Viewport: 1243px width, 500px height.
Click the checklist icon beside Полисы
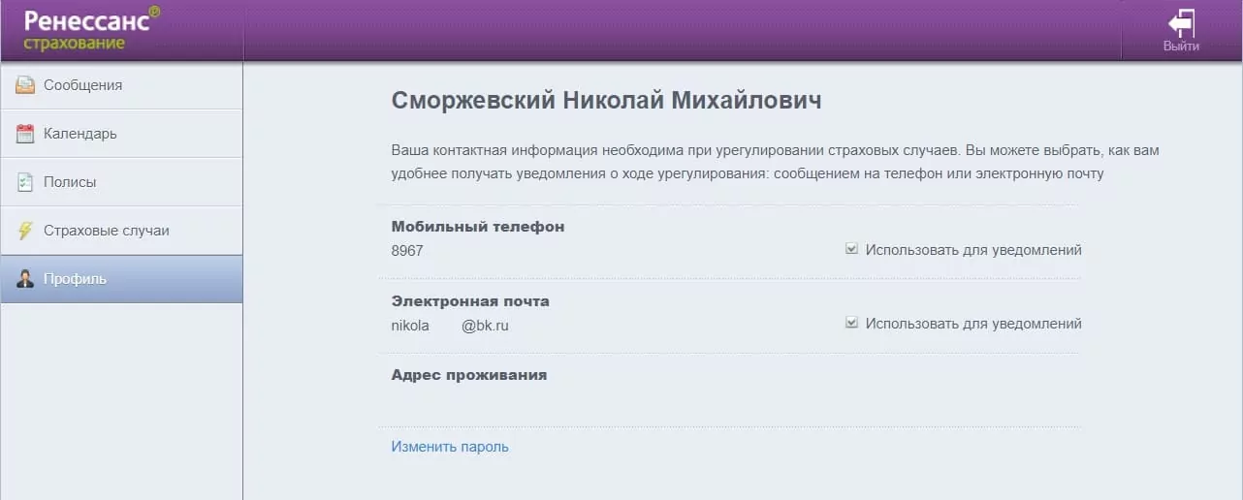point(25,182)
